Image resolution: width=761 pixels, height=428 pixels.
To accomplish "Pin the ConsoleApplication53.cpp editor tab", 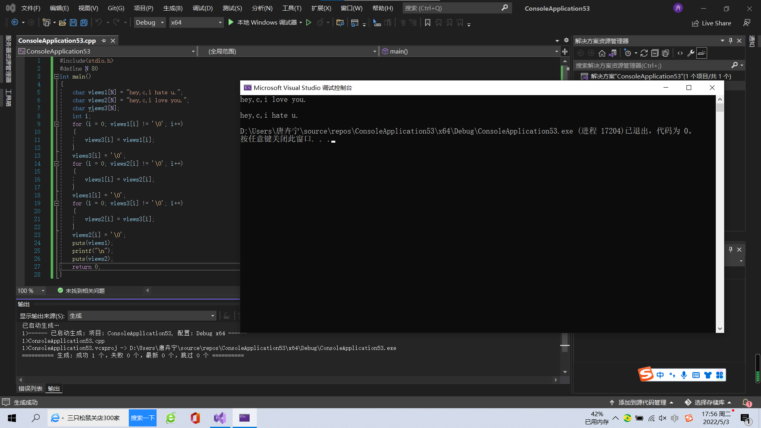I will click(x=104, y=40).
